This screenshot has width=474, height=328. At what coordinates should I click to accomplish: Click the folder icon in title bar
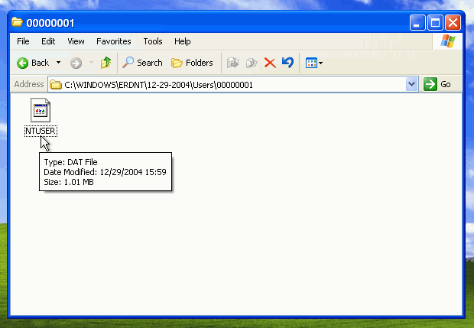17,22
